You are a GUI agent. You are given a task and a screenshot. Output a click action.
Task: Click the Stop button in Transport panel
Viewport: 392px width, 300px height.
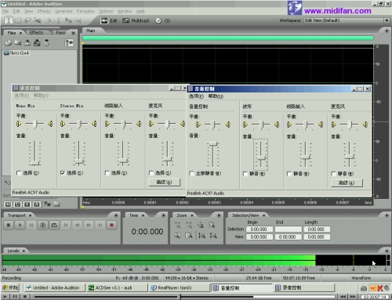click(x=9, y=225)
